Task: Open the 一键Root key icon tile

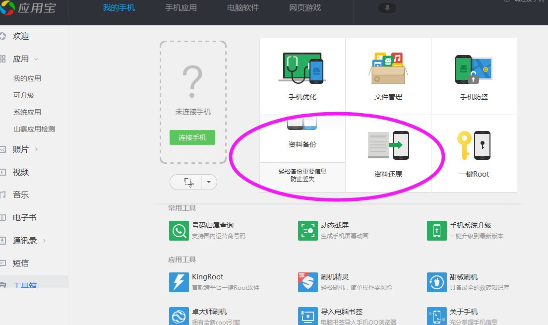Action: click(474, 153)
